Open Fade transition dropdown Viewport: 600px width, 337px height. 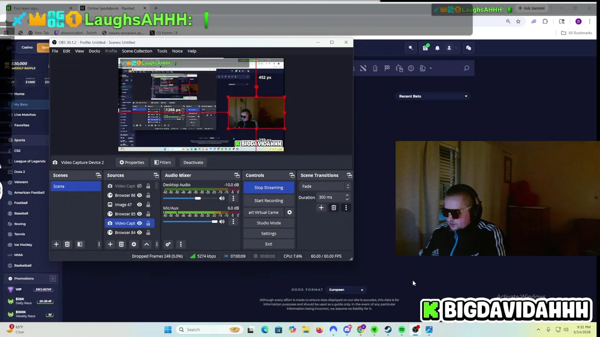(325, 186)
